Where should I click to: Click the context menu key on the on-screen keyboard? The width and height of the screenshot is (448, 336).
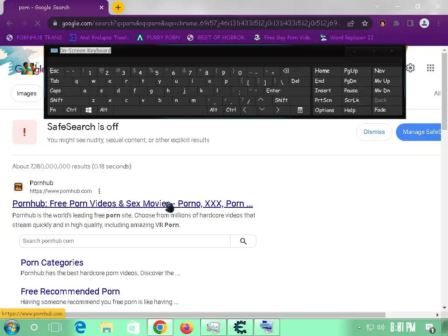tap(300, 110)
